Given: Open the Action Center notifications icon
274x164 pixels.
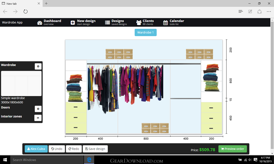Looking at the screenshot, I should [255, 160].
